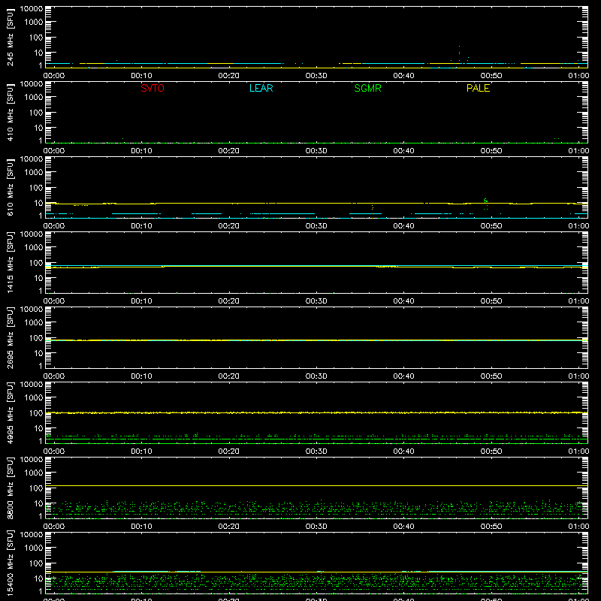601x601 pixels.
Task: Click the 100 label on the 8800 MHz axis
Action: [x=36, y=488]
